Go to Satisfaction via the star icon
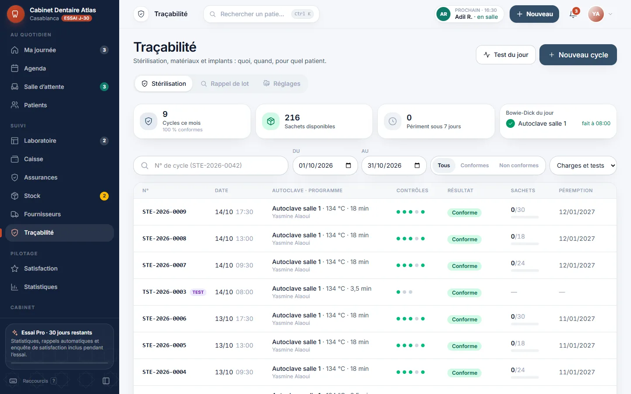The image size is (631, 394). (15, 268)
